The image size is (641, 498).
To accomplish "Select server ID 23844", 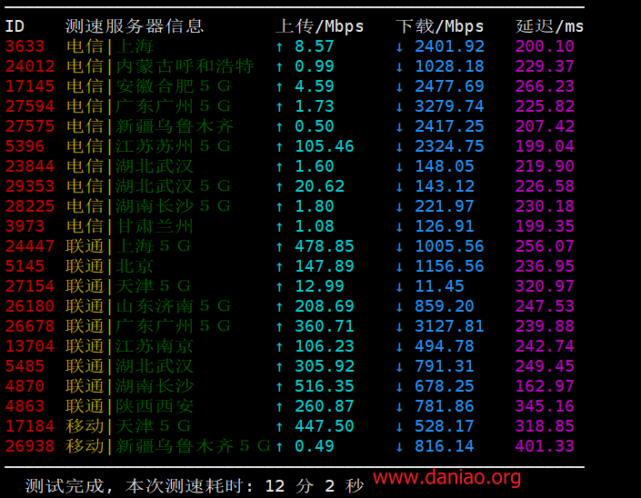I will (x=30, y=166).
